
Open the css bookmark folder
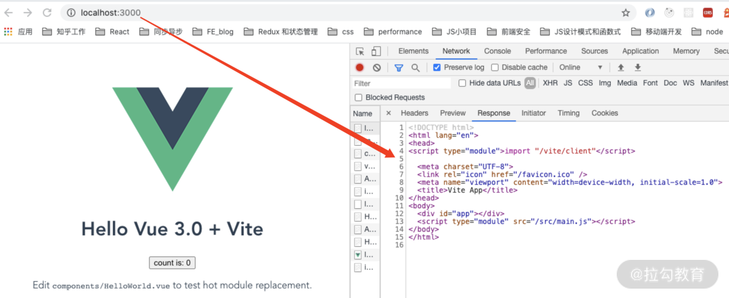pos(341,32)
